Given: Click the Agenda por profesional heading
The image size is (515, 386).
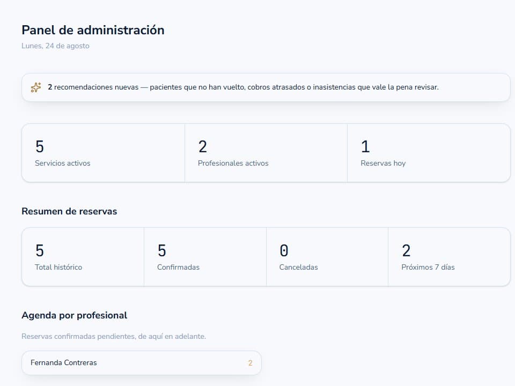Looking at the screenshot, I should (x=74, y=315).
